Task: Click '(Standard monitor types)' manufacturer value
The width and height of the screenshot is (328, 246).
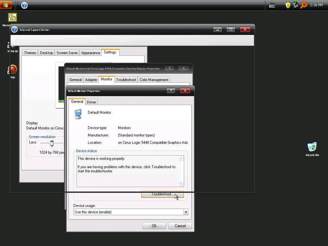Action: [136, 135]
